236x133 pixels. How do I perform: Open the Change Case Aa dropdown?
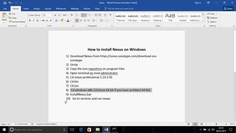[x=65, y=15]
